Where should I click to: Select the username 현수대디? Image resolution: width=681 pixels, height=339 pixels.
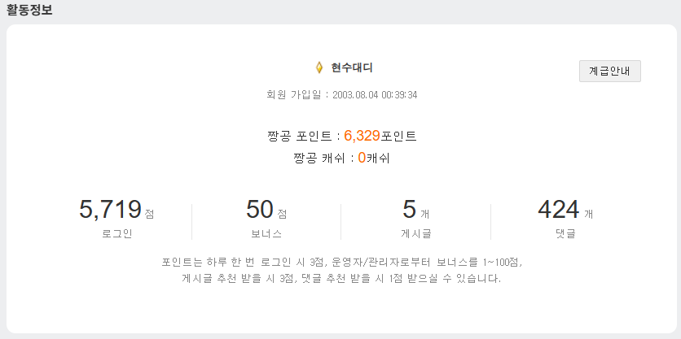coord(352,67)
